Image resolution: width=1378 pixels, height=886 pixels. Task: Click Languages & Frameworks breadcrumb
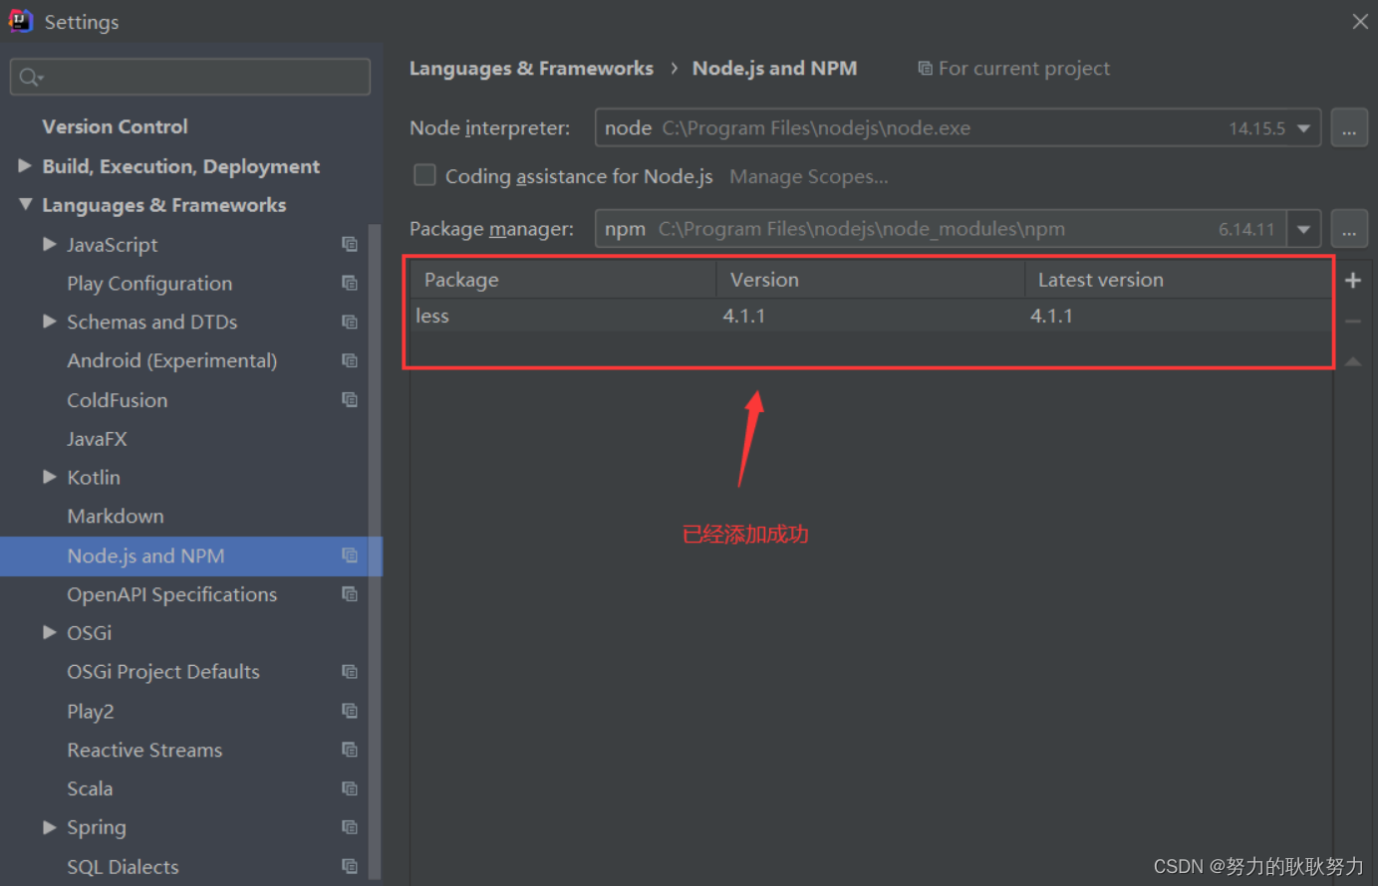click(531, 69)
